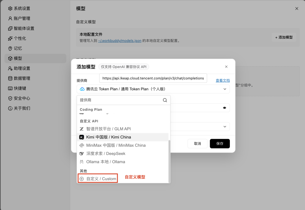Open 数据管理 label in the sidebar
305x210 pixels.
coord(22,78)
